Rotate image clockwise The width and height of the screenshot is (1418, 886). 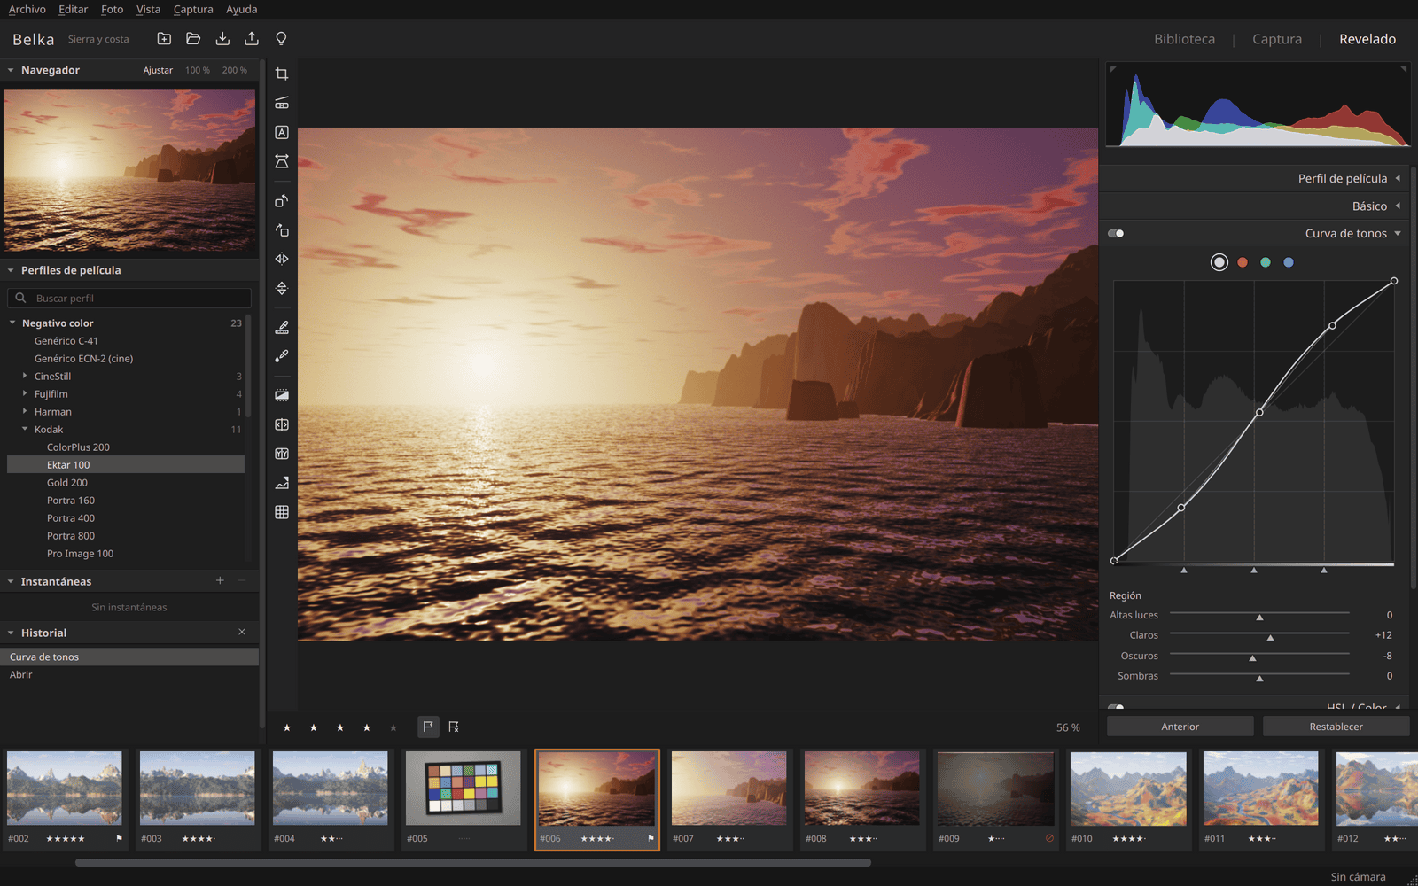coord(282,230)
